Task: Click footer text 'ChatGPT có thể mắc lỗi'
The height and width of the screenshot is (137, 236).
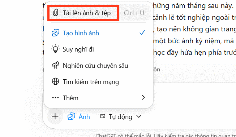Action: click(124, 135)
